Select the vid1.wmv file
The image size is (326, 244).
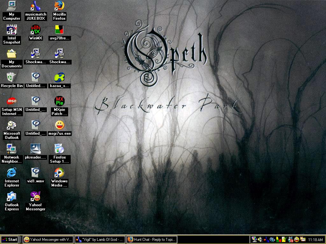pyautogui.click(x=36, y=173)
